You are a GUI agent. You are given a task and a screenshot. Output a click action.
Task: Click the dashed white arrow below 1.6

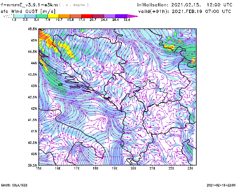(x=8, y=16)
